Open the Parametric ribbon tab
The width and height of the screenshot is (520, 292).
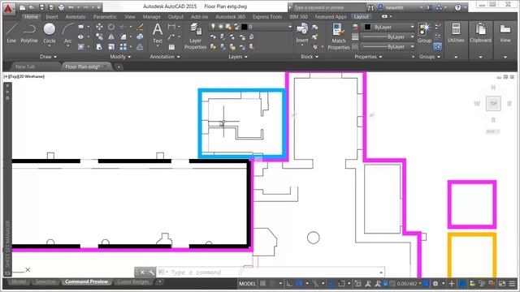pyautogui.click(x=105, y=16)
